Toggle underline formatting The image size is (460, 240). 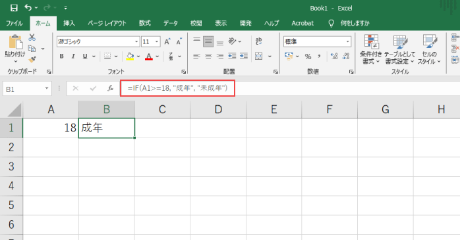pyautogui.click(x=85, y=56)
